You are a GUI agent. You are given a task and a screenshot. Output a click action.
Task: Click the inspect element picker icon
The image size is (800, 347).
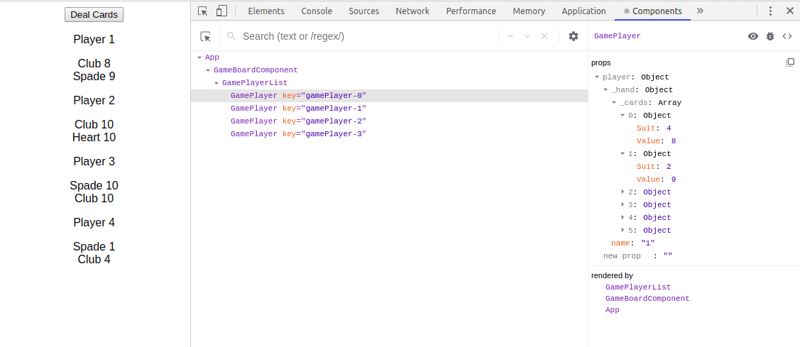[203, 11]
